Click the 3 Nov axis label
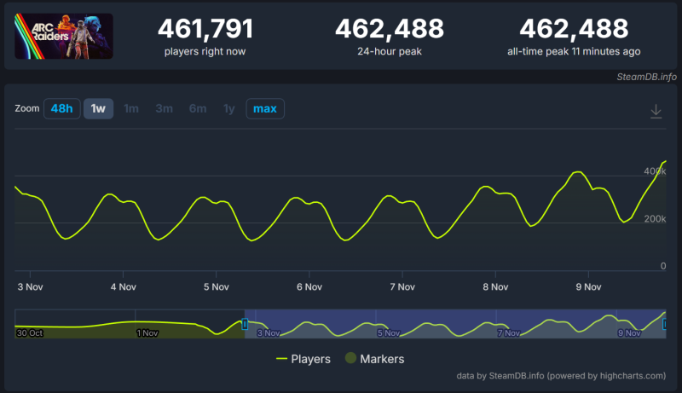The height and width of the screenshot is (393, 682). pyautogui.click(x=30, y=287)
